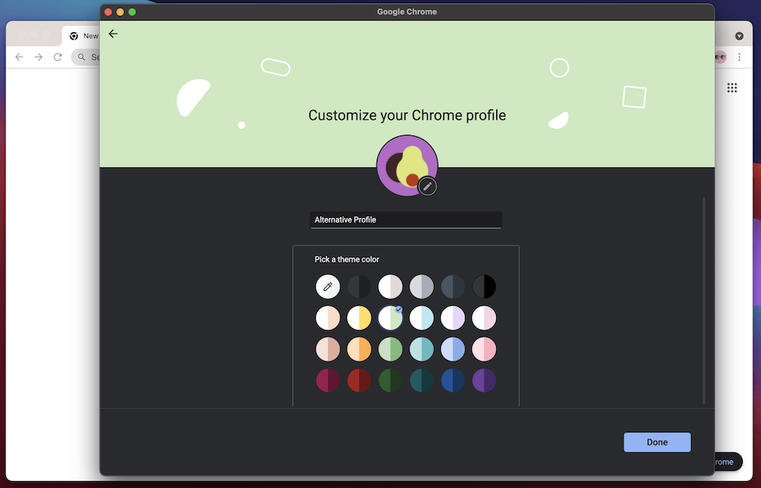
Task: Open the Chrome three-dot menu
Action: click(x=740, y=56)
